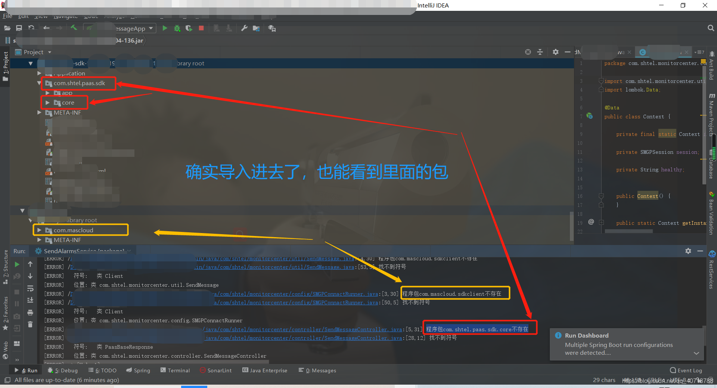717x388 pixels.
Task: Run with coverage icon in toolbar
Action: (x=189, y=28)
